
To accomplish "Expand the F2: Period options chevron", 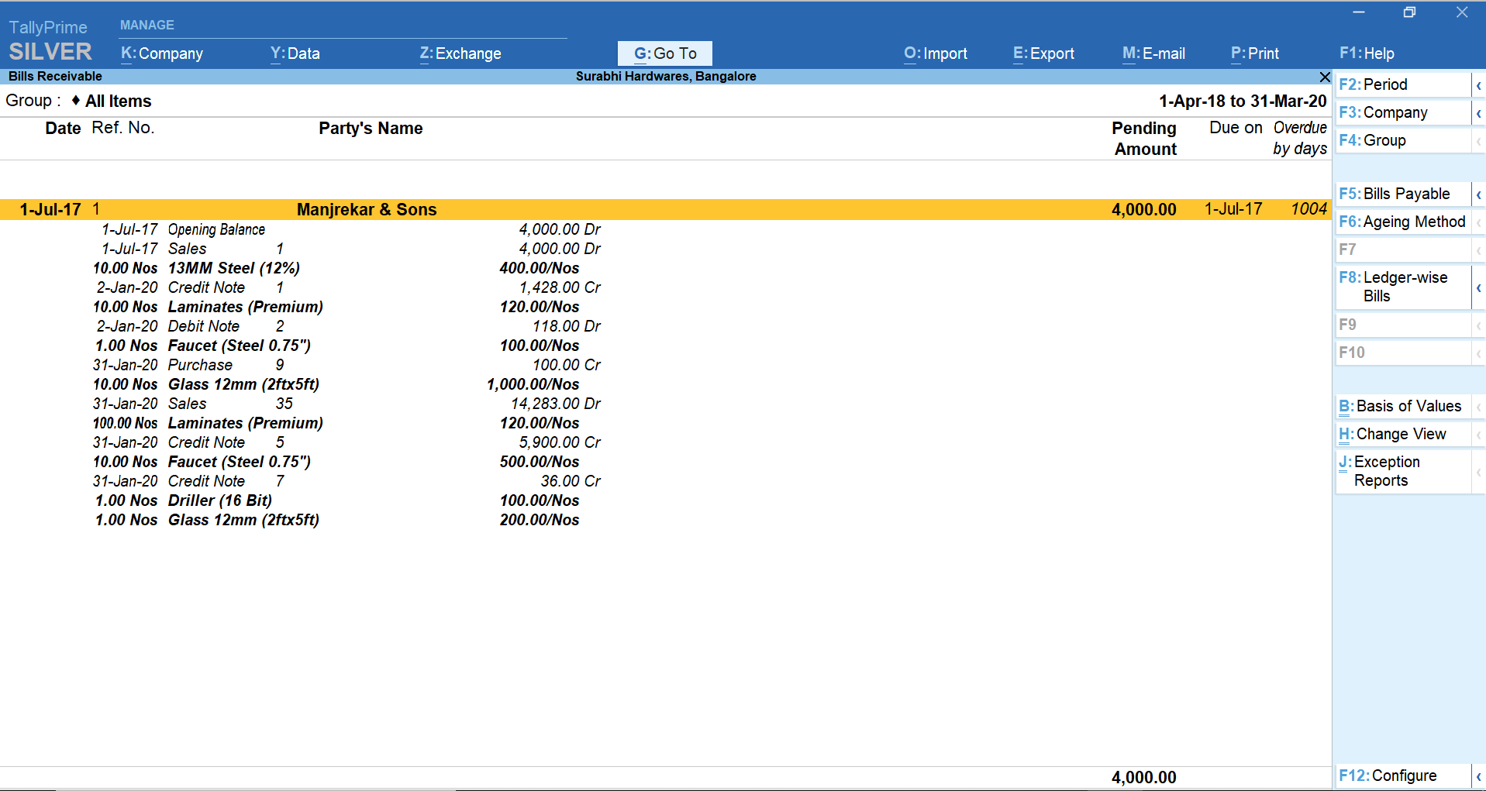I will click(x=1479, y=84).
